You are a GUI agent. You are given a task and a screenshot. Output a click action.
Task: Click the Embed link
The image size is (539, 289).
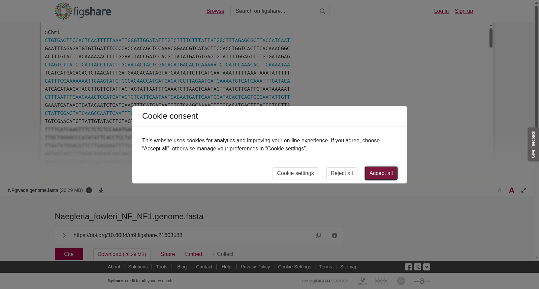194,254
